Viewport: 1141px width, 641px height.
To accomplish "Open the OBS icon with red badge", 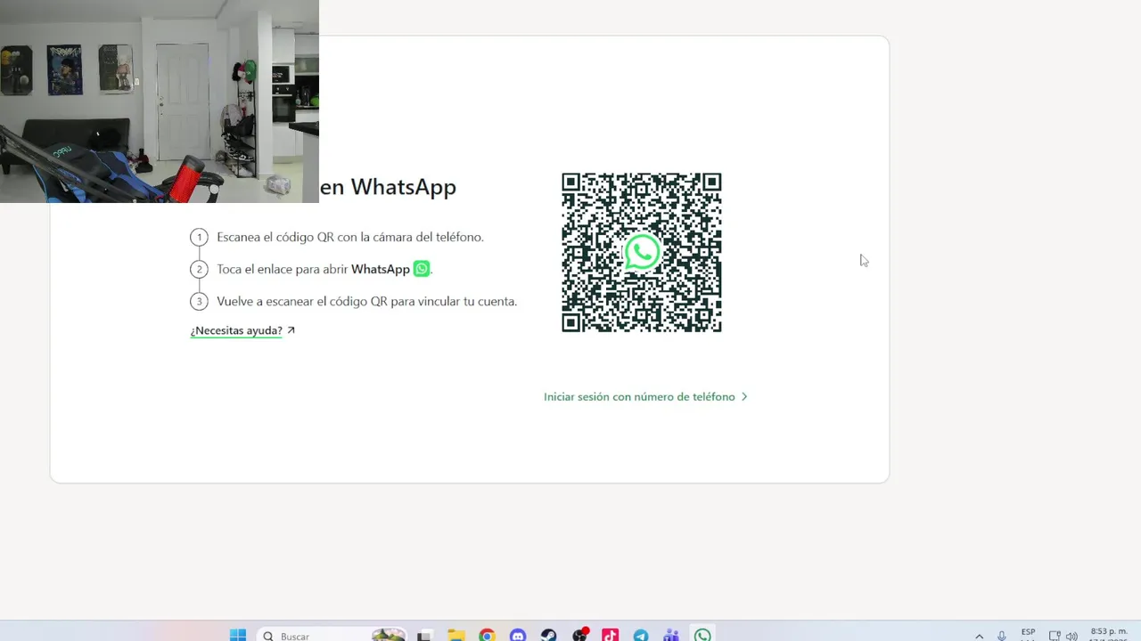I will click(580, 635).
